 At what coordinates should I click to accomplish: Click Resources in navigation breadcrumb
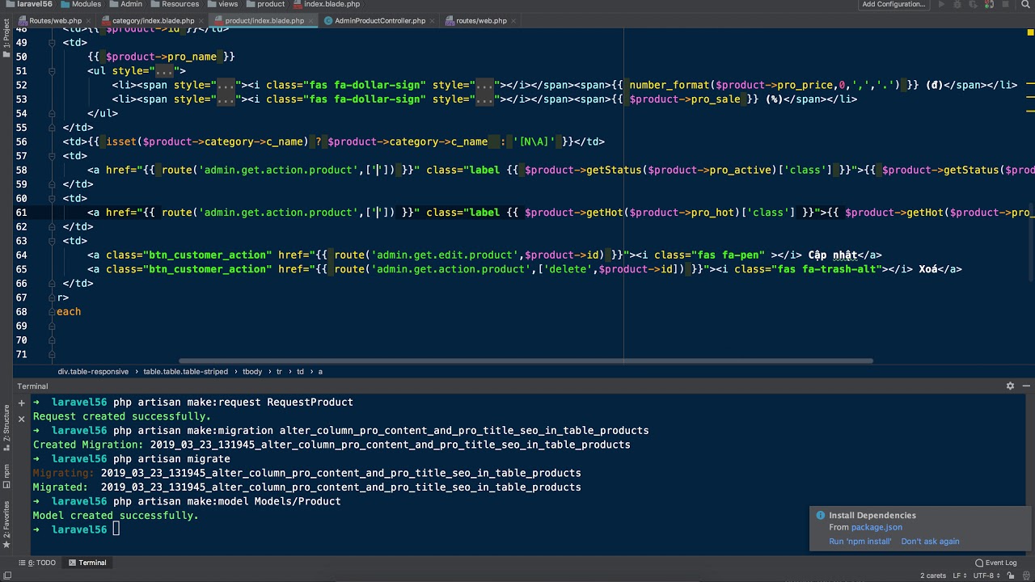175,5
